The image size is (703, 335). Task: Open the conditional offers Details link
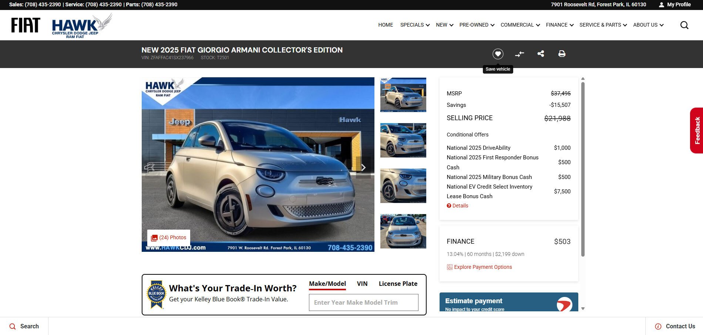tap(460, 206)
